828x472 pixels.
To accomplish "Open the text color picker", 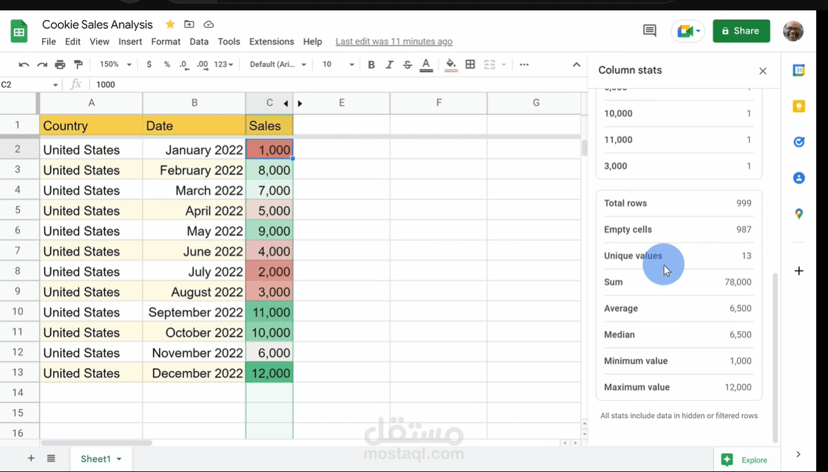I will coord(426,64).
